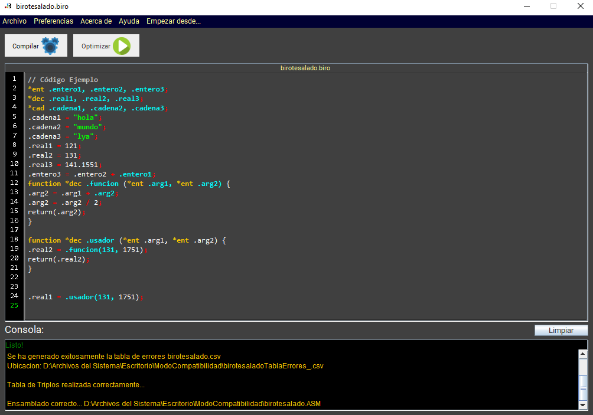Open the Empezar desde... menu
The width and height of the screenshot is (593, 415).
[174, 21]
